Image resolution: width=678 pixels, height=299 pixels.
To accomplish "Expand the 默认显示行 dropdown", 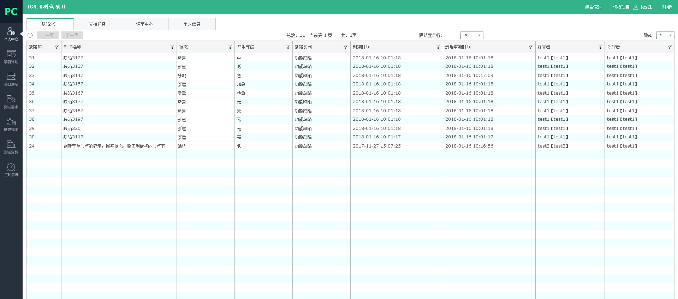I will 479,35.
